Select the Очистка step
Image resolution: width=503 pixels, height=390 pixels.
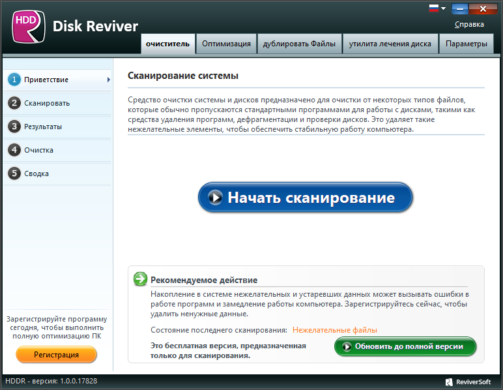pos(57,150)
